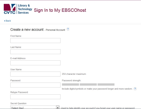Screen dimensions: 141x109
Task: Click the Password input box
Action: pyautogui.click(x=35, y=85)
